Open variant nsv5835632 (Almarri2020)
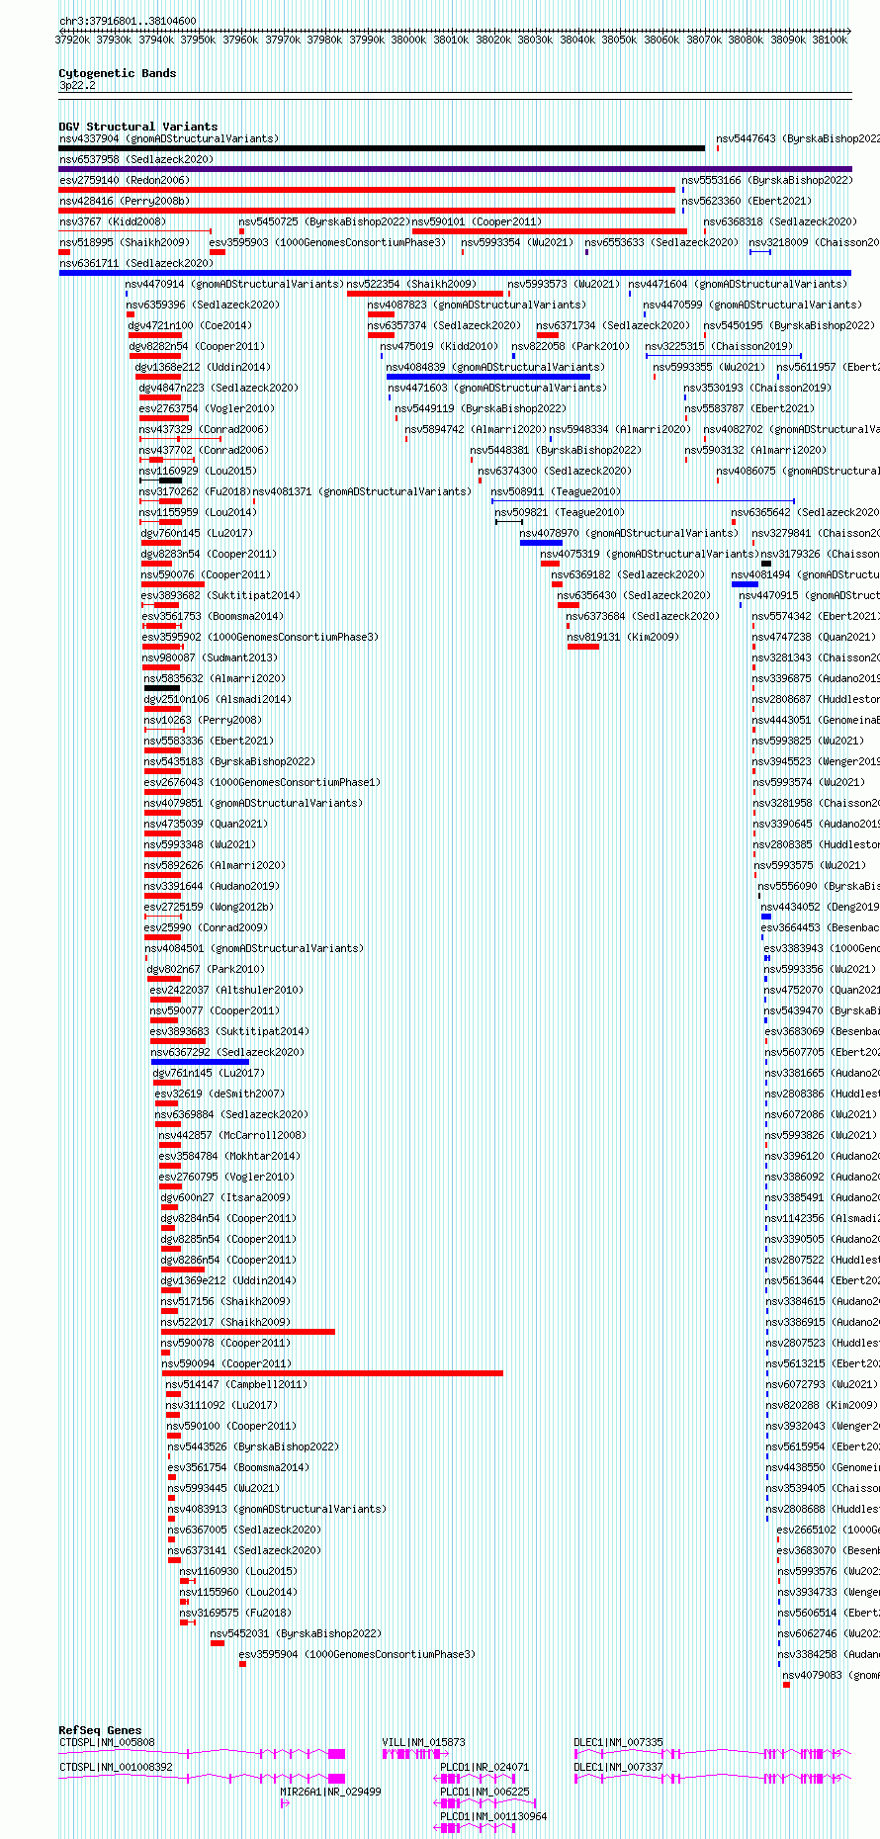880x1839 pixels. tap(215, 678)
